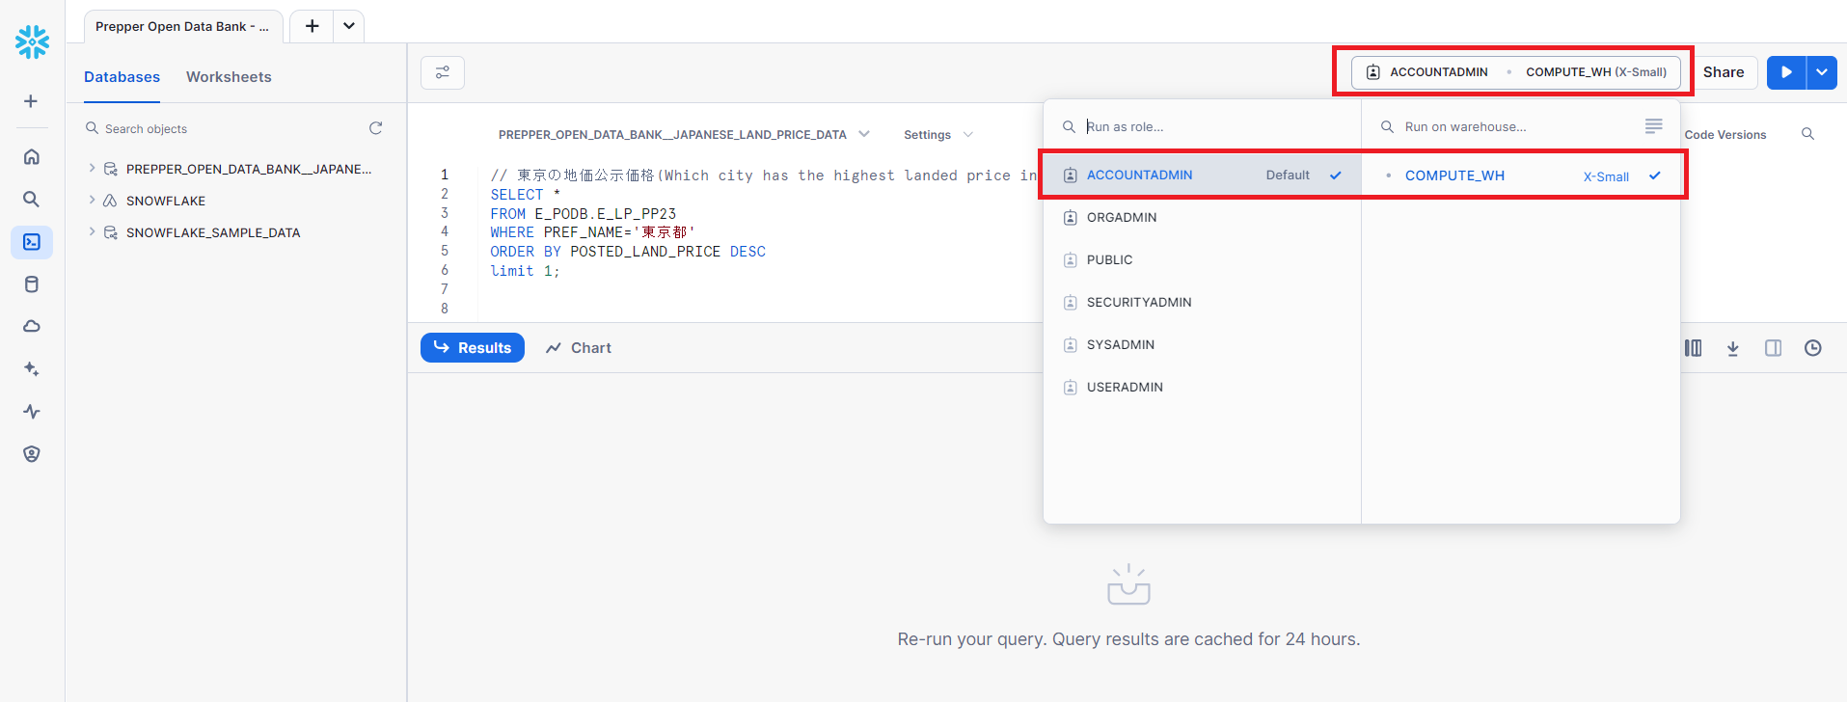Open the database context dropdown PREPPER_OPEN_DATA_BANK

pos(684,135)
